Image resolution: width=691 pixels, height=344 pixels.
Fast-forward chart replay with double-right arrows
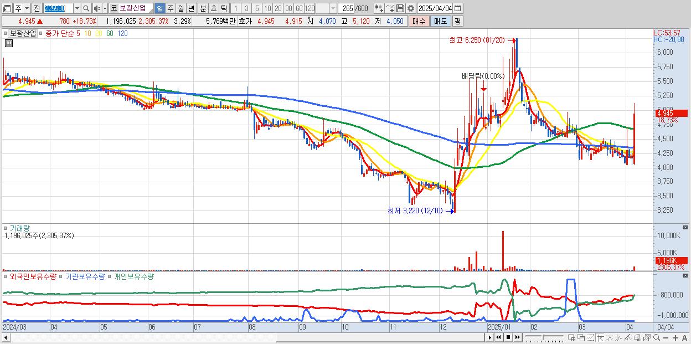[x=517, y=337]
